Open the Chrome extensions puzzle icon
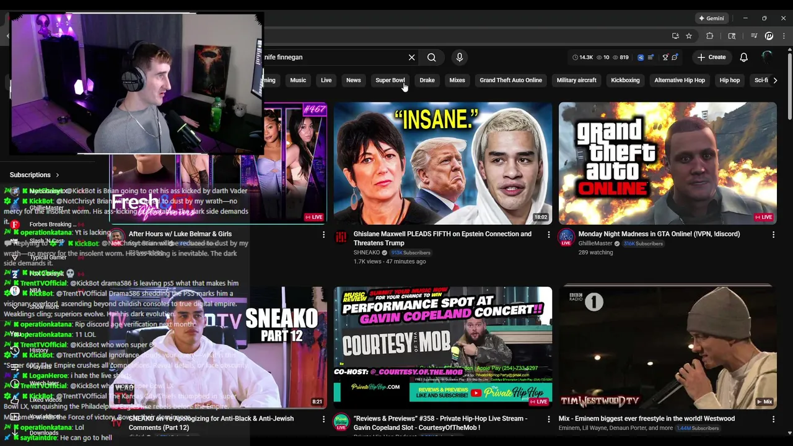The height and width of the screenshot is (446, 793). click(x=710, y=36)
